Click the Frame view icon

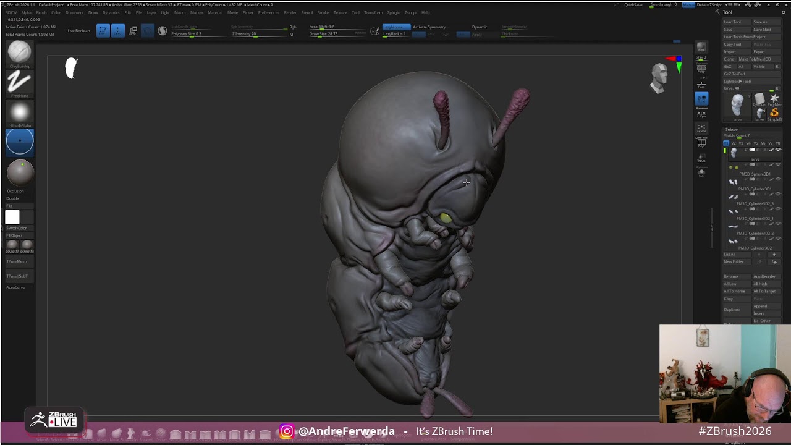tap(701, 128)
